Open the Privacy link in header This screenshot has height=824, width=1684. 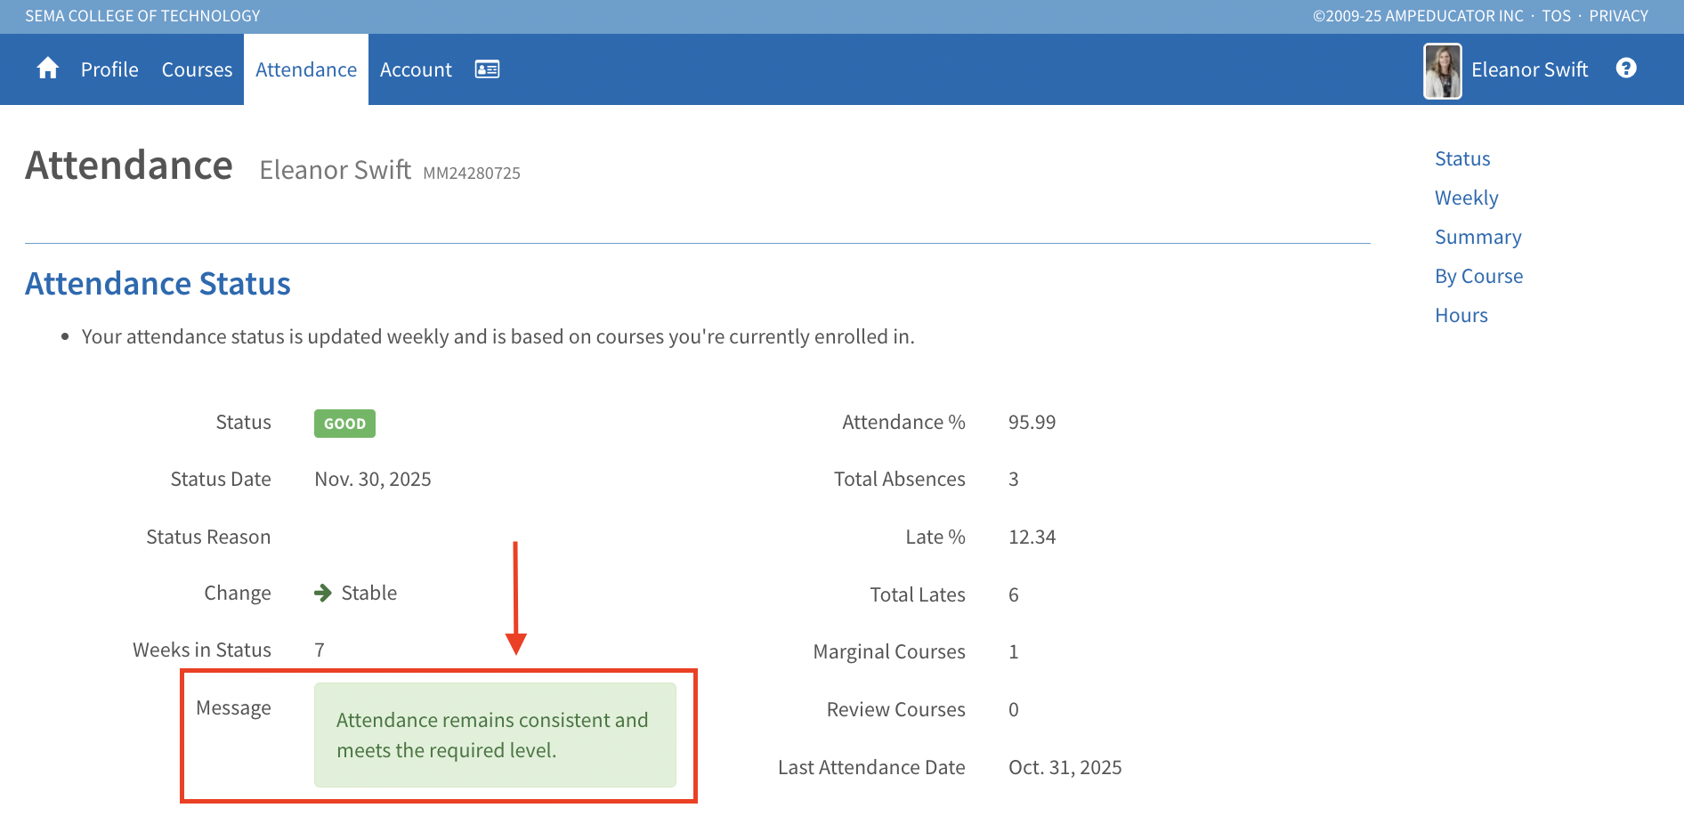tap(1618, 16)
